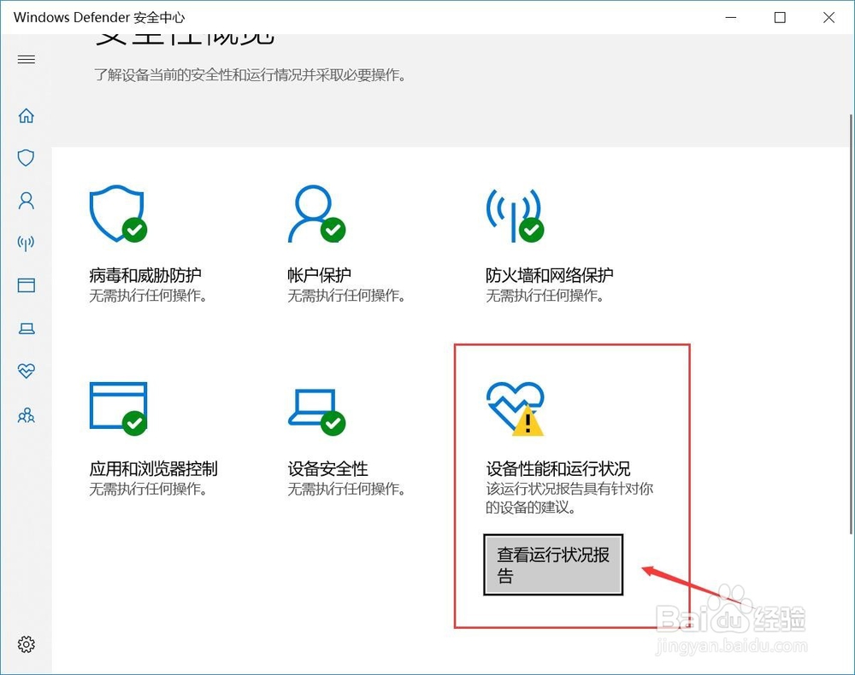Maximize the Windows Defender window

780,17
